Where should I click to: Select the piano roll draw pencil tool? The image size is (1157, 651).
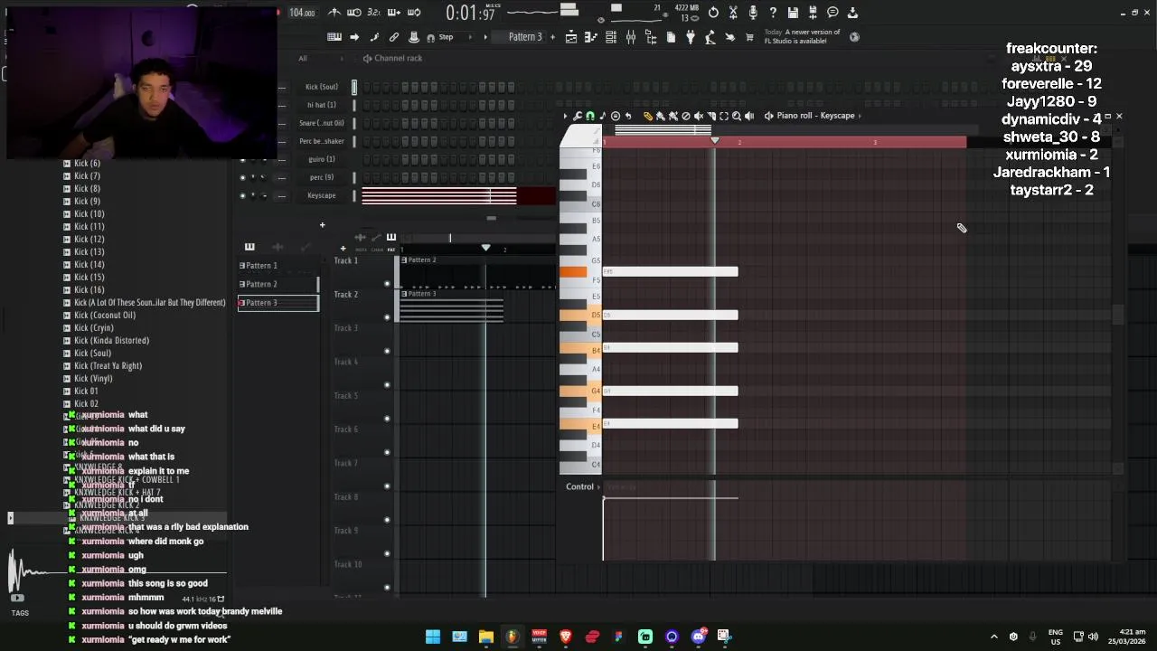coord(648,116)
